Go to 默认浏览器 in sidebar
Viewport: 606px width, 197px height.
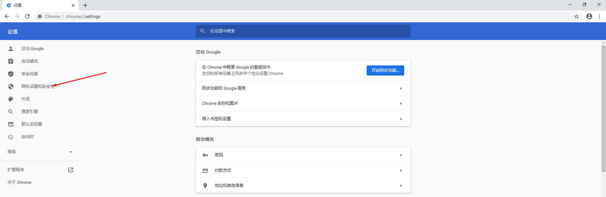[31, 124]
